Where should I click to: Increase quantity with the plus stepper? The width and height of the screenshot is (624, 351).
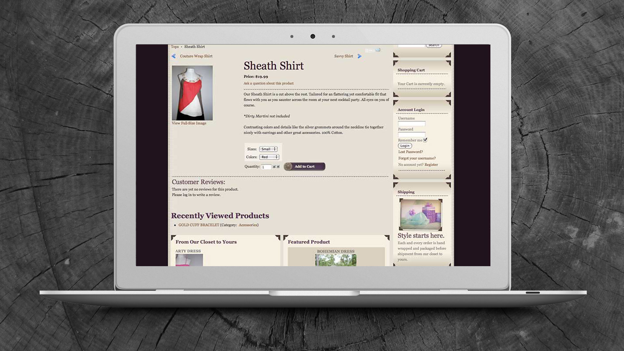click(274, 167)
